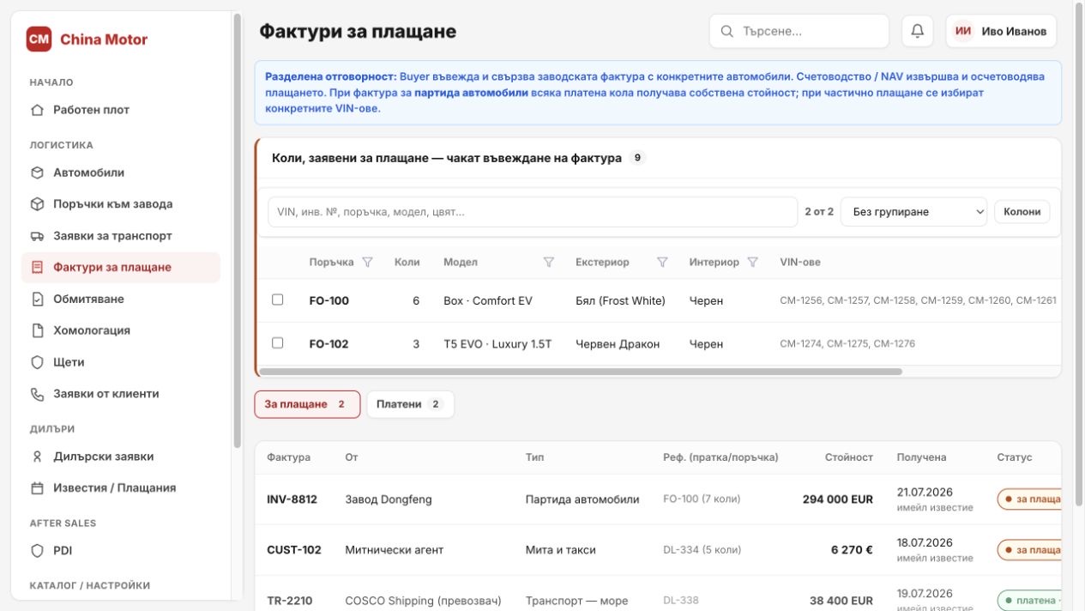Click the 294 000 EUR amount
The width and height of the screenshot is (1085, 611).
tap(838, 499)
